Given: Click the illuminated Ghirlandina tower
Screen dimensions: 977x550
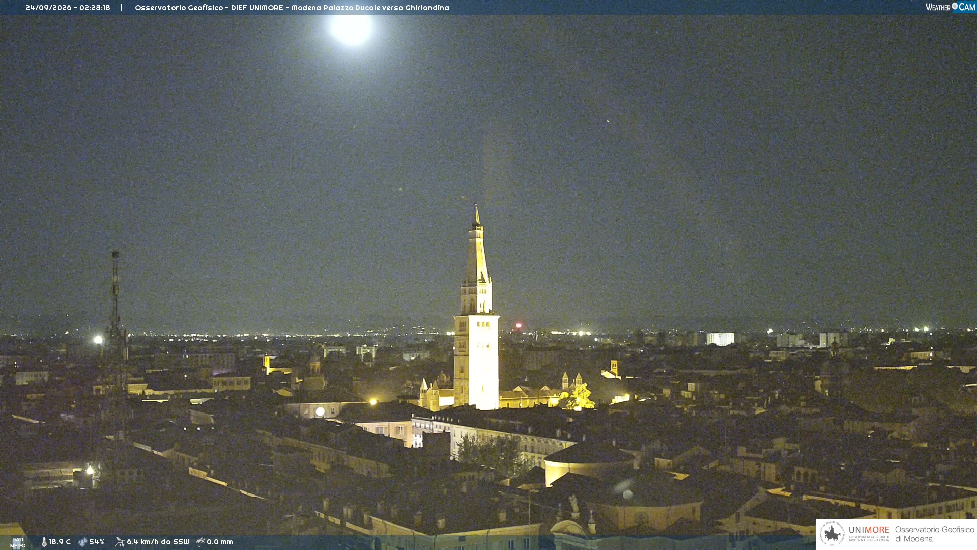Looking at the screenshot, I should coord(476,311).
